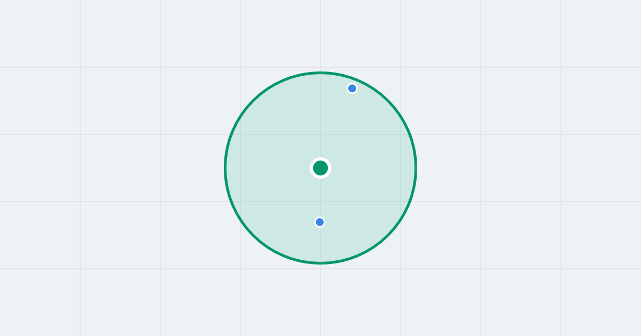The width and height of the screenshot is (641, 336).
Task: Select the blue point near the circle's top
Action: click(352, 89)
